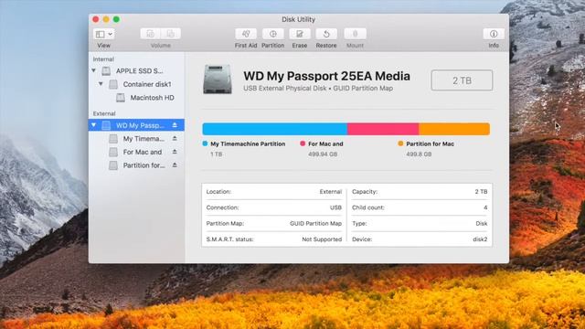Image resolution: width=585 pixels, height=329 pixels.
Task: Click the disk2 device value
Action: (x=480, y=239)
